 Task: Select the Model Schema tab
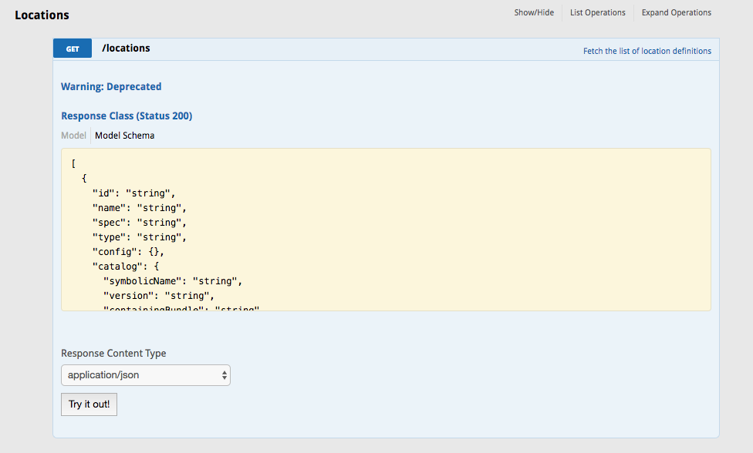point(124,136)
